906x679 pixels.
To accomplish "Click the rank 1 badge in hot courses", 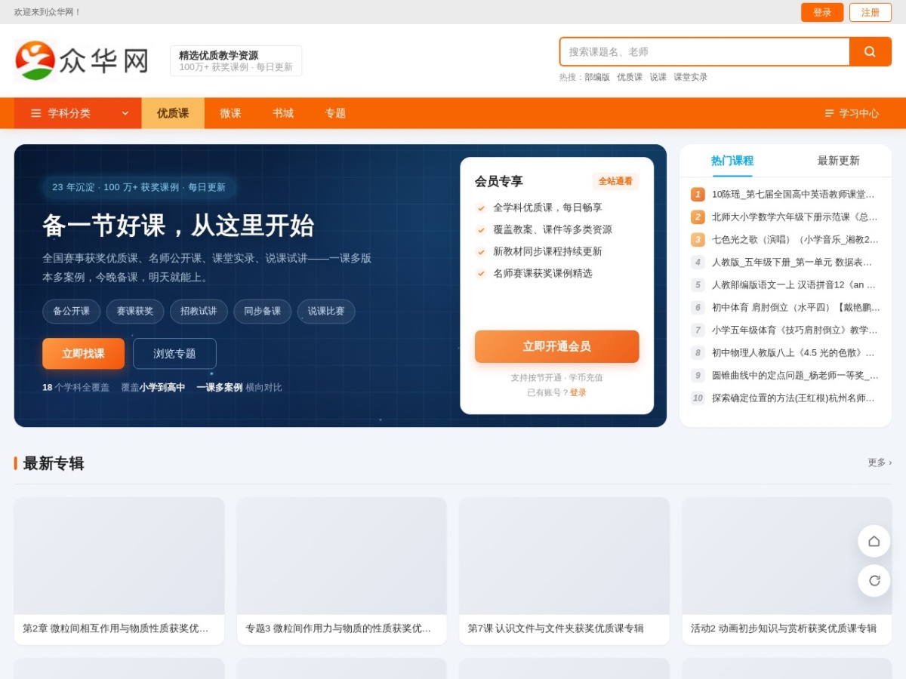I will (x=698, y=195).
